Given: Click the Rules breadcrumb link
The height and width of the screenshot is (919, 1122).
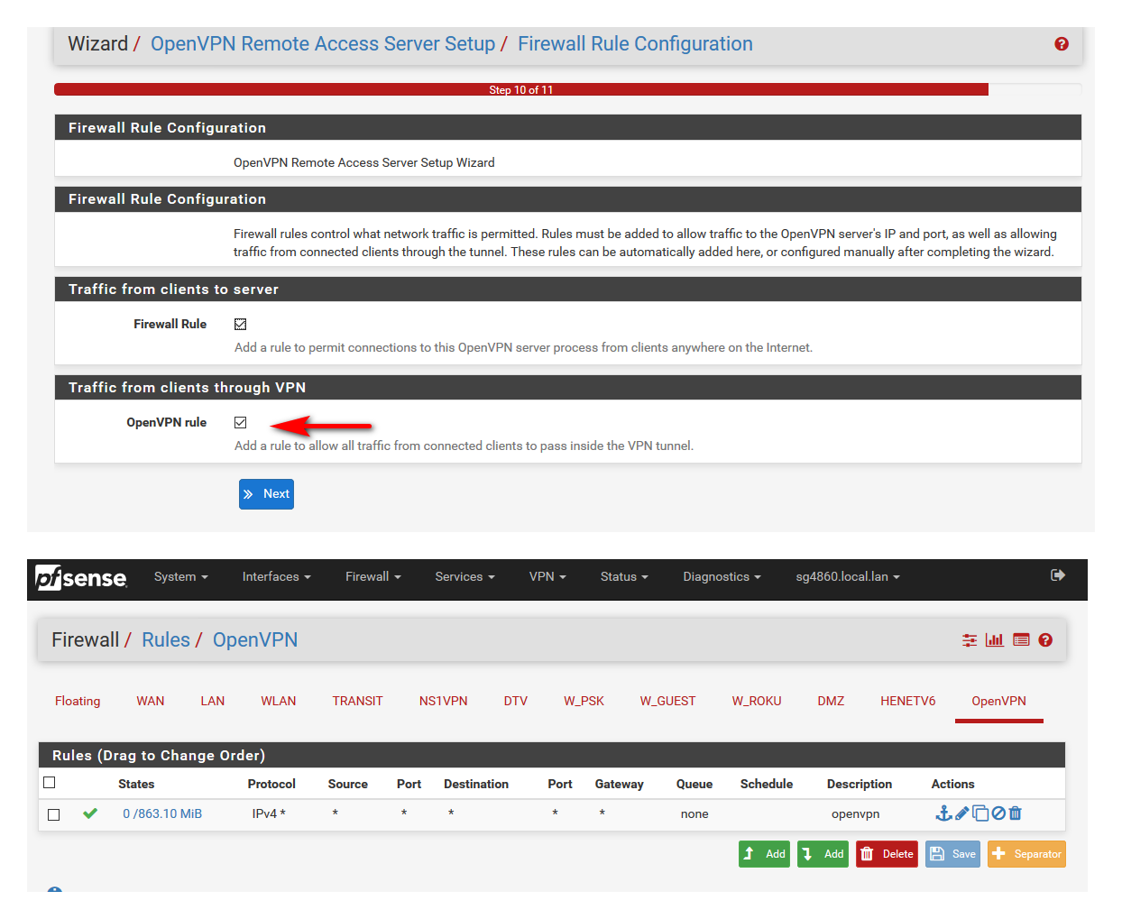Looking at the screenshot, I should coord(166,640).
